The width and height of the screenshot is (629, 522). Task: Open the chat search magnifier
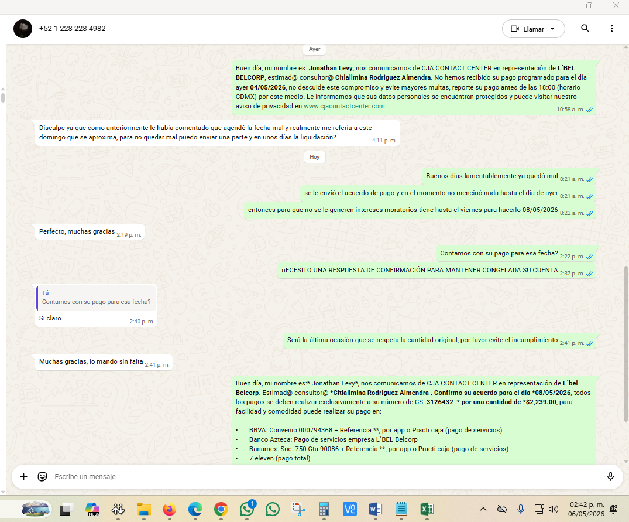[585, 29]
